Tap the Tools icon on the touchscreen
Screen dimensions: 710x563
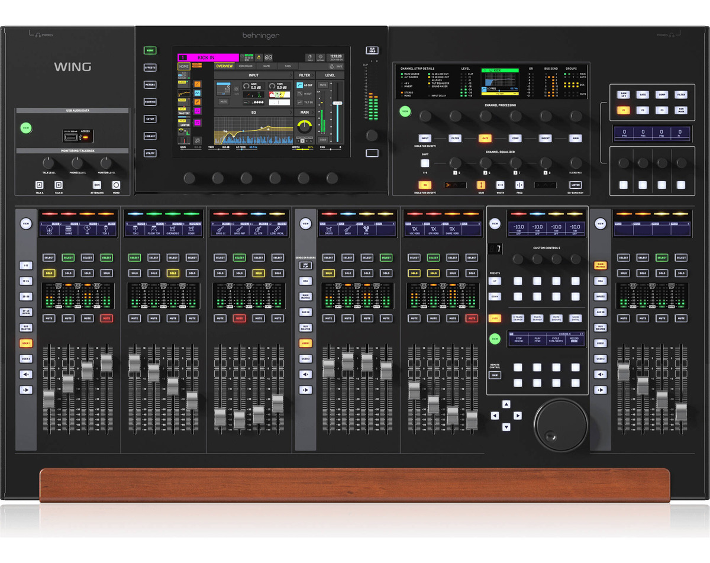click(x=309, y=57)
